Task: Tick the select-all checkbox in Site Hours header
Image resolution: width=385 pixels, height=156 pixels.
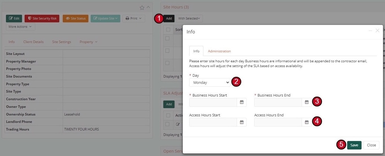Action: pyautogui.click(x=168, y=29)
